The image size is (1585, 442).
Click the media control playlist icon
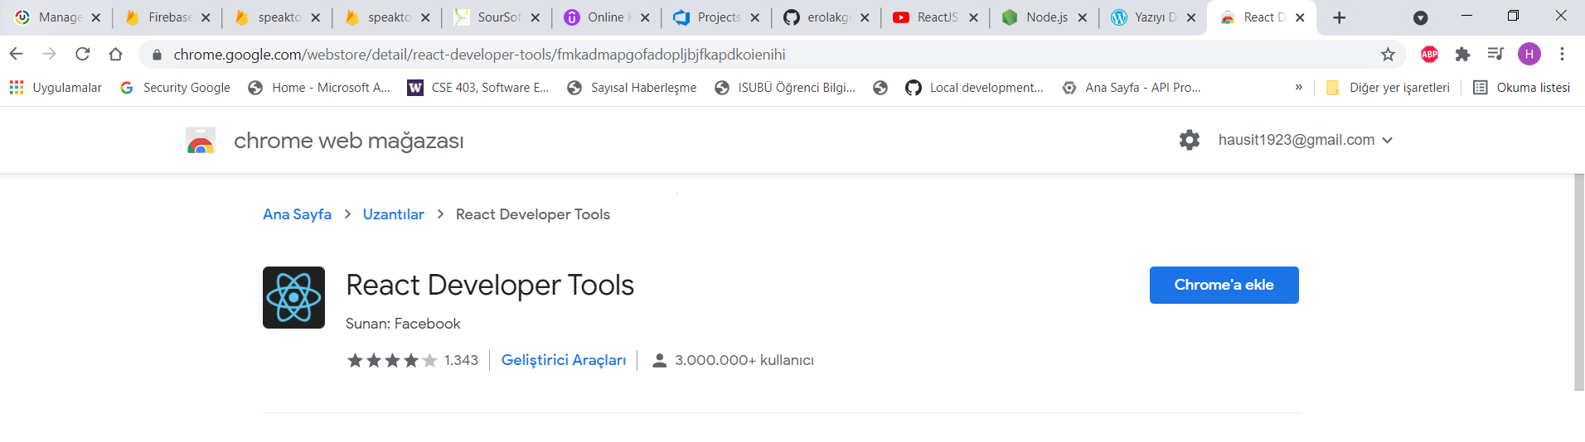pos(1495,55)
